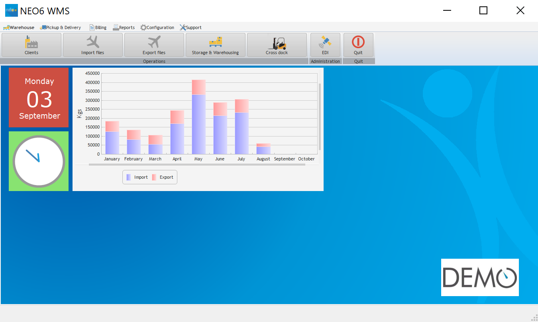Click the chart's vertical scrollbar
Viewport: 538px width, 322px height.
pyautogui.click(x=320, y=117)
